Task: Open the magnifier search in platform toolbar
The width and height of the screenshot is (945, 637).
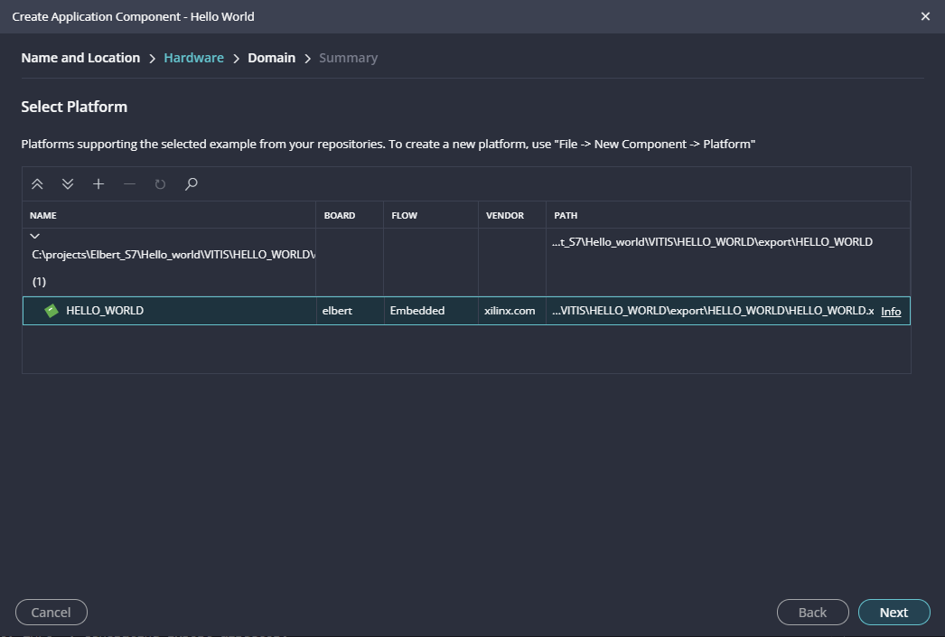Action: [x=191, y=184]
